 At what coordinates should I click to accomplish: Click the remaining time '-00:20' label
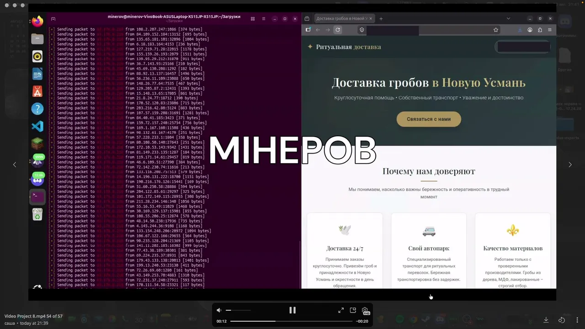pyautogui.click(x=362, y=321)
